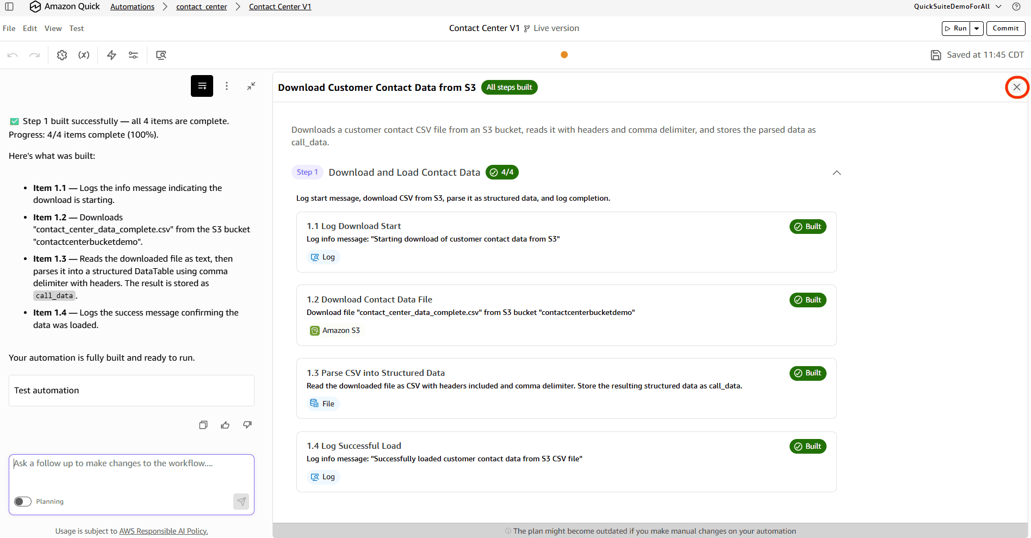Image resolution: width=1031 pixels, height=538 pixels.
Task: Click the Test automation suggestion
Action: tap(132, 391)
